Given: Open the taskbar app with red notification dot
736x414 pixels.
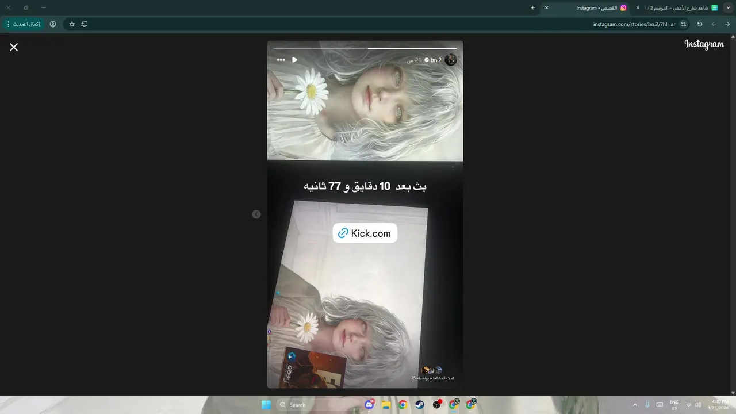Looking at the screenshot, I should (437, 405).
